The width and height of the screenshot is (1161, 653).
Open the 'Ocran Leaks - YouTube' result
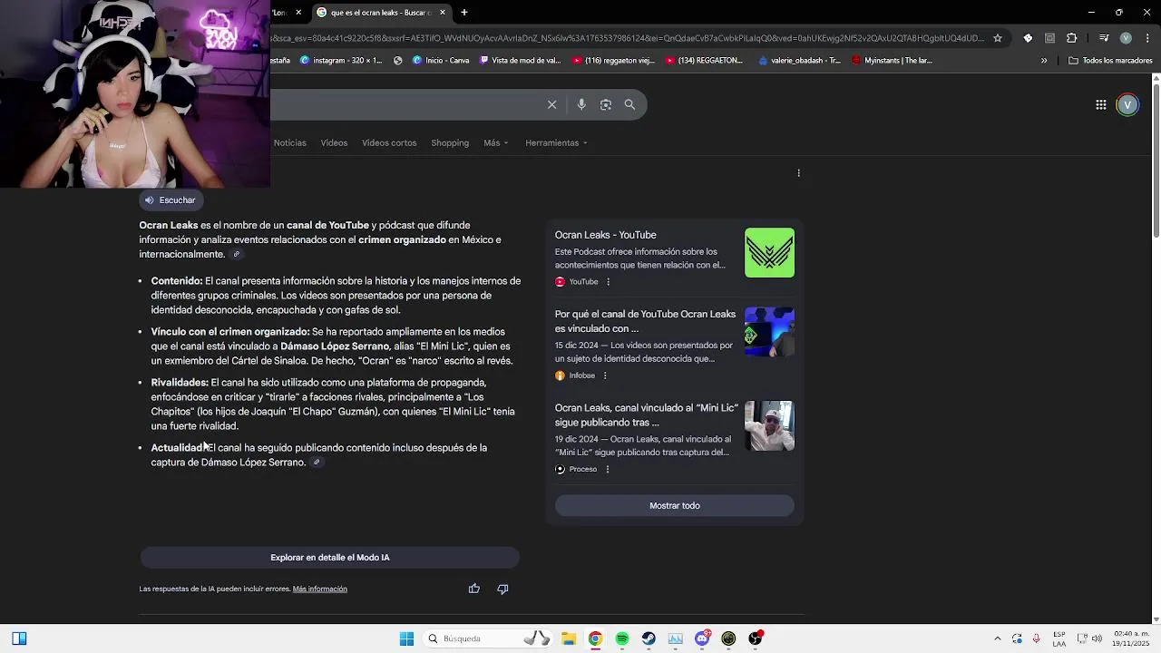click(x=606, y=235)
